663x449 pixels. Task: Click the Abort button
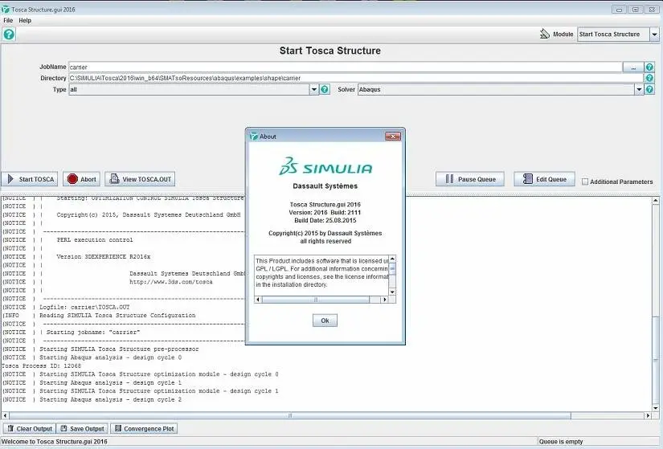(x=82, y=179)
